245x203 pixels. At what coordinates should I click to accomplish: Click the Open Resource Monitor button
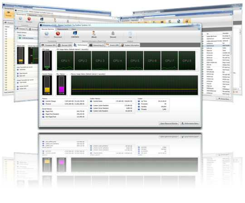(169, 123)
